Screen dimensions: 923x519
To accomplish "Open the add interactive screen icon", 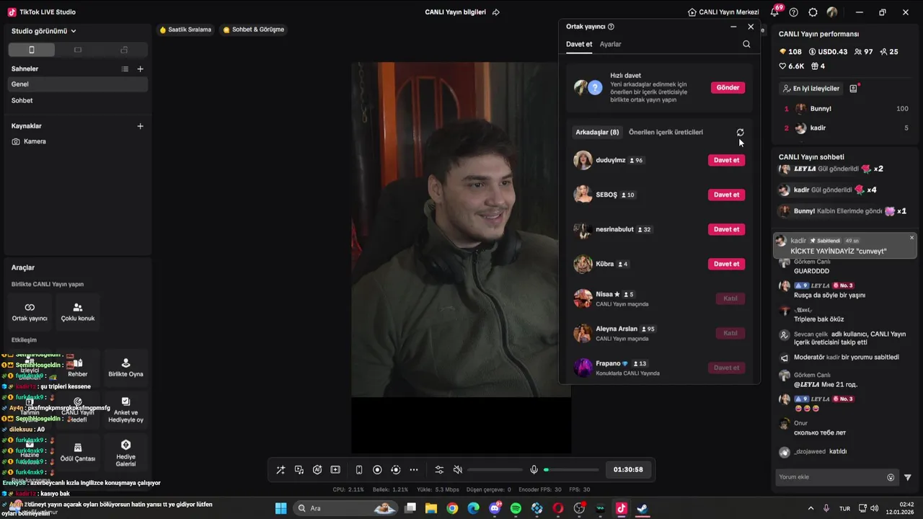I will pos(335,469).
